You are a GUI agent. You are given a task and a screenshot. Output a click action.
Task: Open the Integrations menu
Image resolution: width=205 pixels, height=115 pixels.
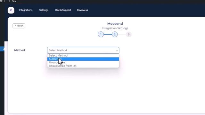point(26,10)
